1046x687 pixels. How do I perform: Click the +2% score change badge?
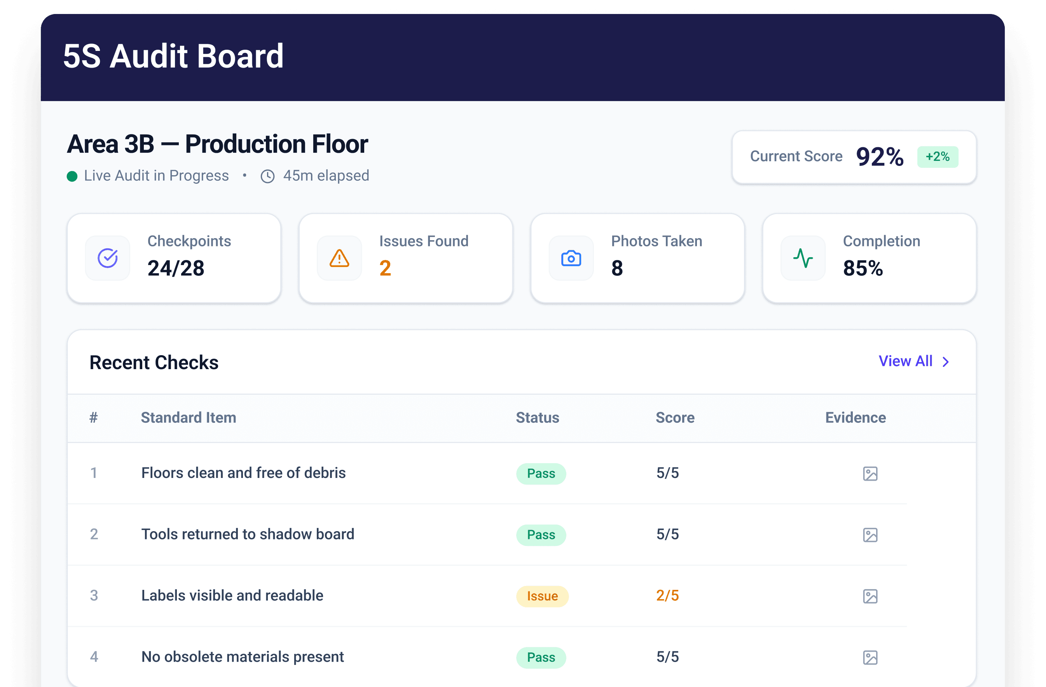938,157
